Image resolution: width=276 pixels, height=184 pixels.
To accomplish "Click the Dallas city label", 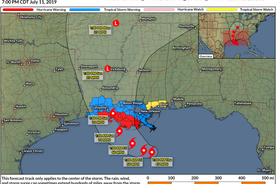I will point(35,60).
